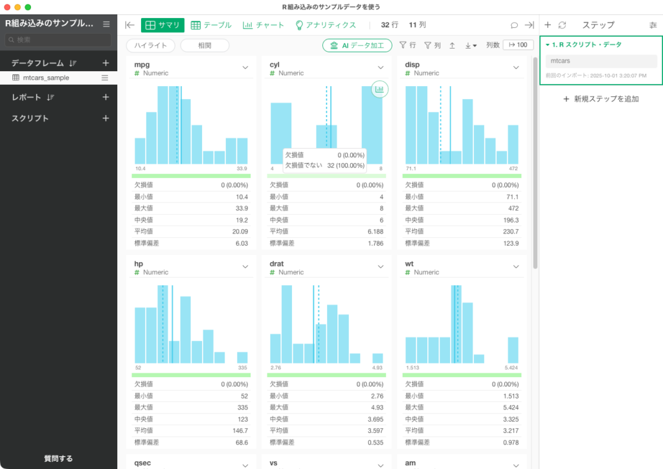Viewport: 663px width, 469px height.
Task: Click the refresh icon in the ステップ panel
Action: (562, 25)
